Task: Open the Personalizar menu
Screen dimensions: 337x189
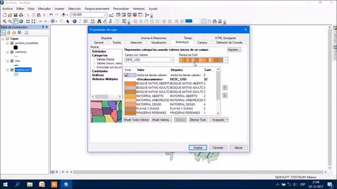Action: (121, 9)
